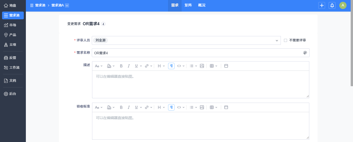Open the notifications bell
The height and width of the screenshot is (142, 353).
332,5
